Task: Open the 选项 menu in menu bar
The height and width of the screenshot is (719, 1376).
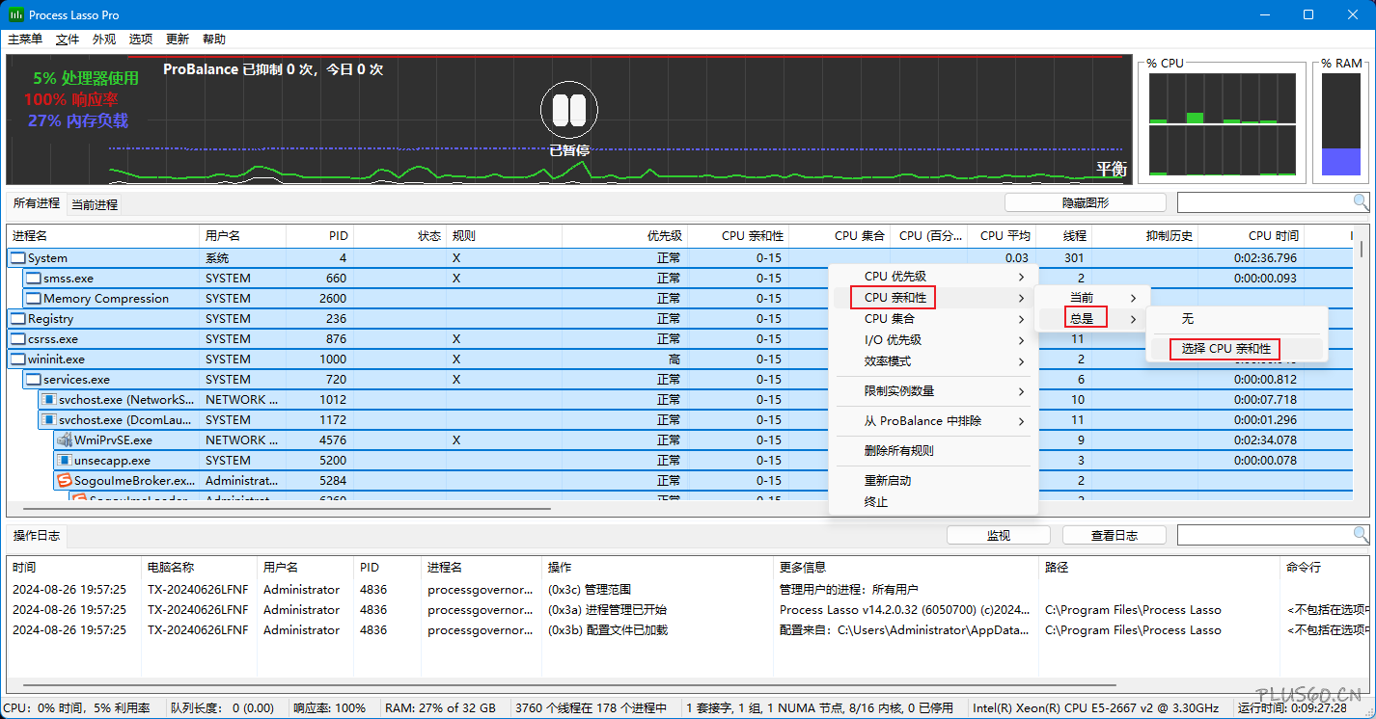Action: tap(141, 40)
